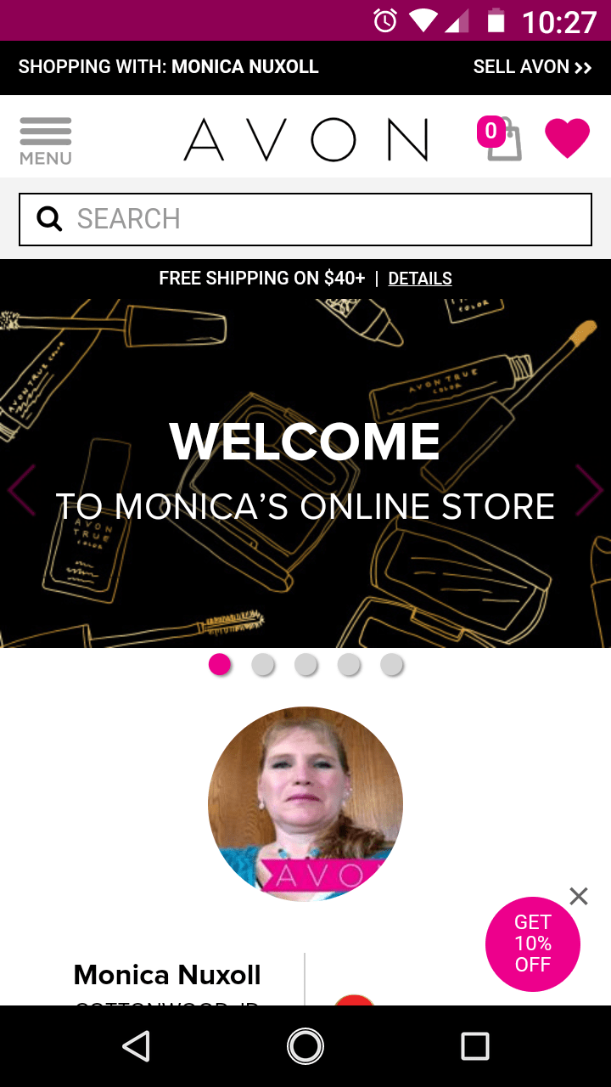
Task: Tap the Android home circle icon
Action: coord(305,1046)
